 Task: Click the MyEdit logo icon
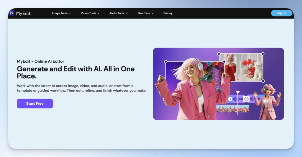coord(12,13)
